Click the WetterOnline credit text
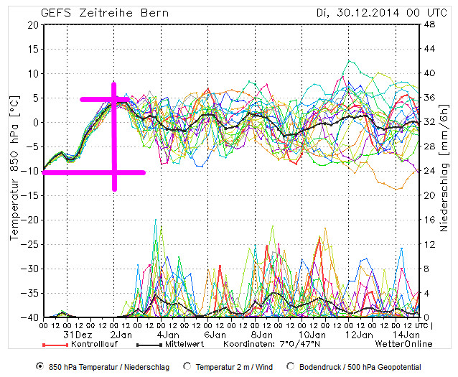This screenshot has width=458, height=377. coord(404,344)
